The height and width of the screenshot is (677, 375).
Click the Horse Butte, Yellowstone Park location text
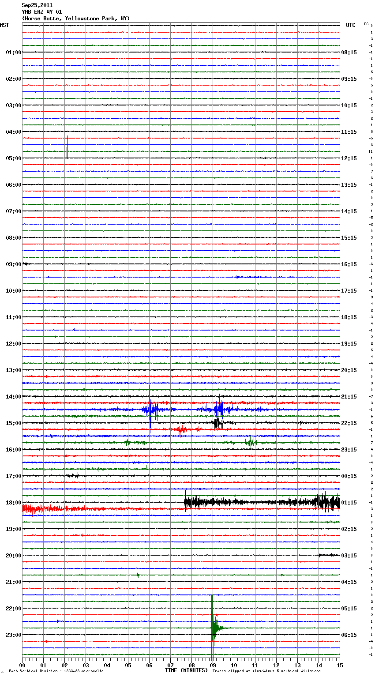tap(75, 19)
